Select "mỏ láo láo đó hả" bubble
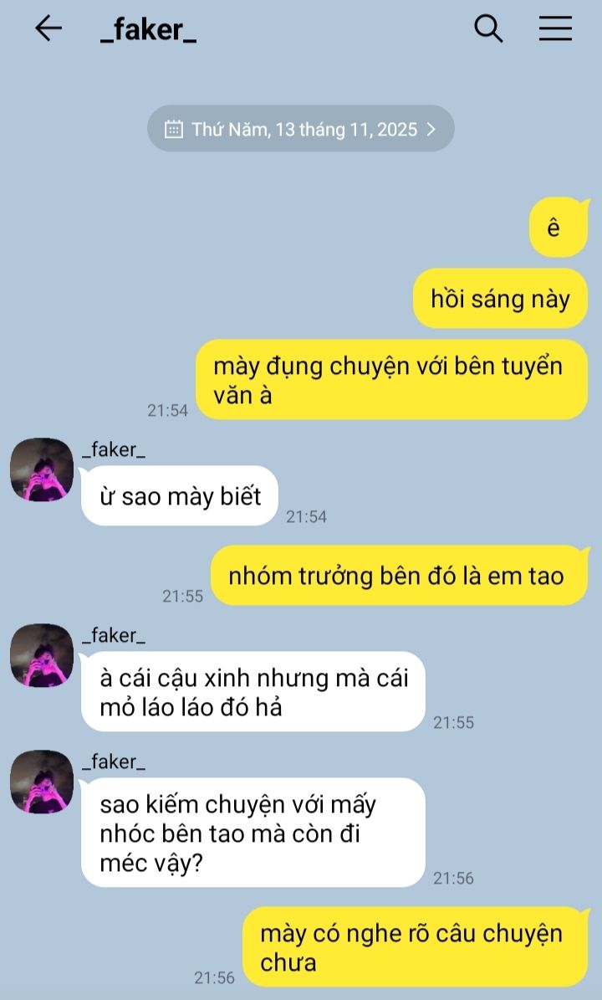The height and width of the screenshot is (1000, 602). point(253,692)
